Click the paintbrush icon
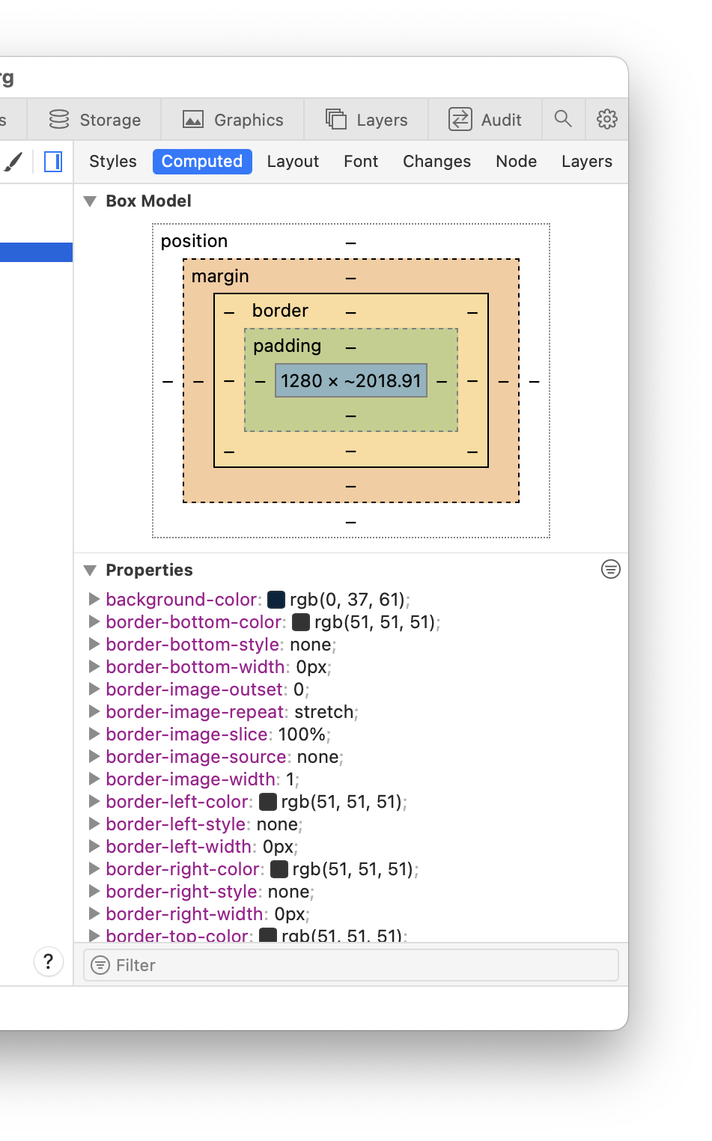Screen dimensions: 712x1141 point(13,162)
